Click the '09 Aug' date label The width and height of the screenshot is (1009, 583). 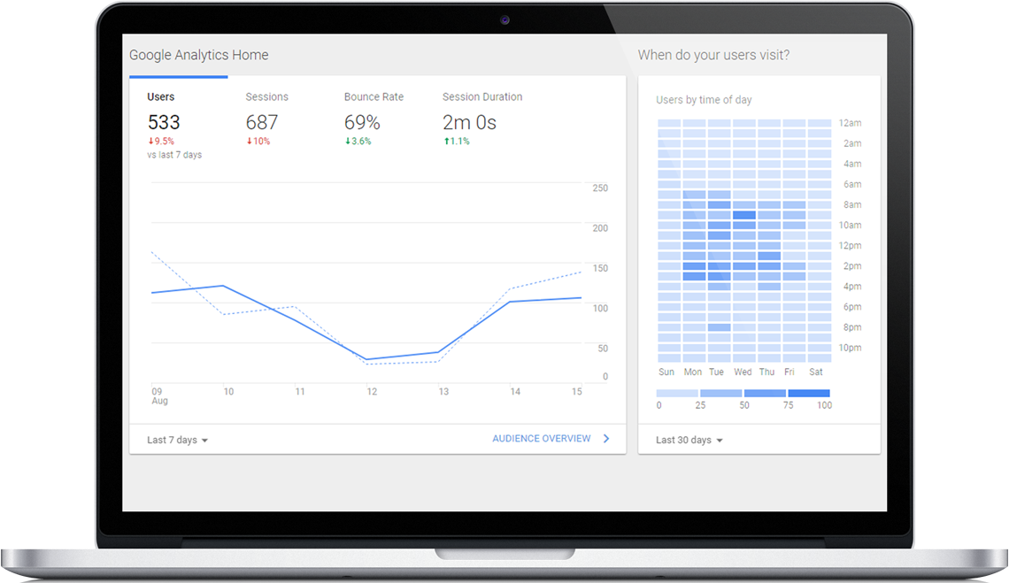[x=159, y=395]
